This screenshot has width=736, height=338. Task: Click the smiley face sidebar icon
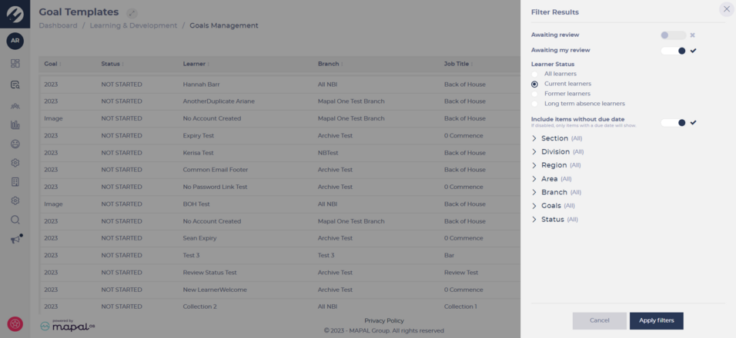click(x=15, y=144)
